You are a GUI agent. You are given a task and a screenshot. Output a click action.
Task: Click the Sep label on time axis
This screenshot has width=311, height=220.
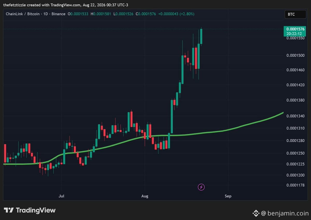228,196
